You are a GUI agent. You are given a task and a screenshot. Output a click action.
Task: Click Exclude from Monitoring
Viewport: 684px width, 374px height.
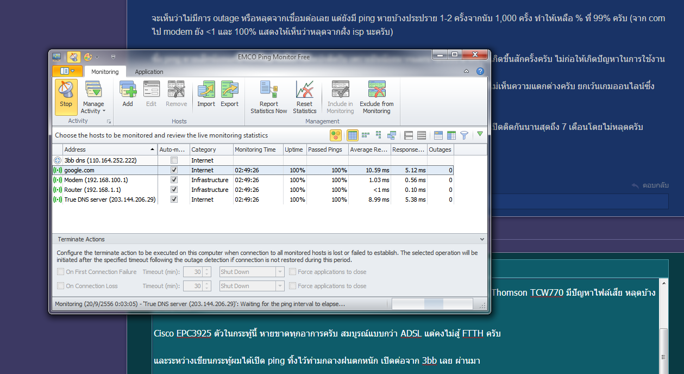pos(376,97)
